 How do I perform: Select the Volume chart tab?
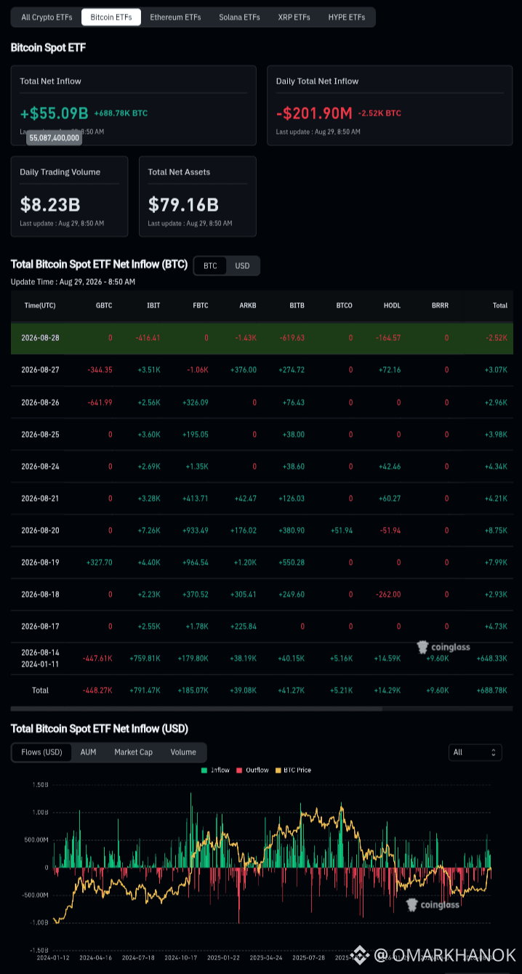[x=183, y=752]
